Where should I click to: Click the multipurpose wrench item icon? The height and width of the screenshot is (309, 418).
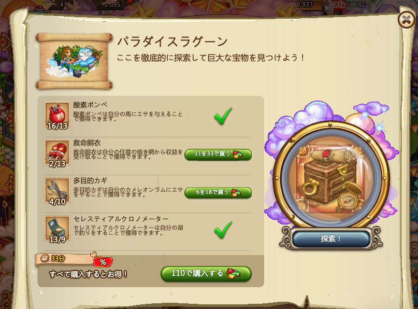pyautogui.click(x=57, y=191)
